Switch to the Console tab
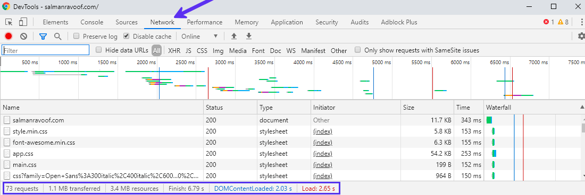 pos(92,22)
